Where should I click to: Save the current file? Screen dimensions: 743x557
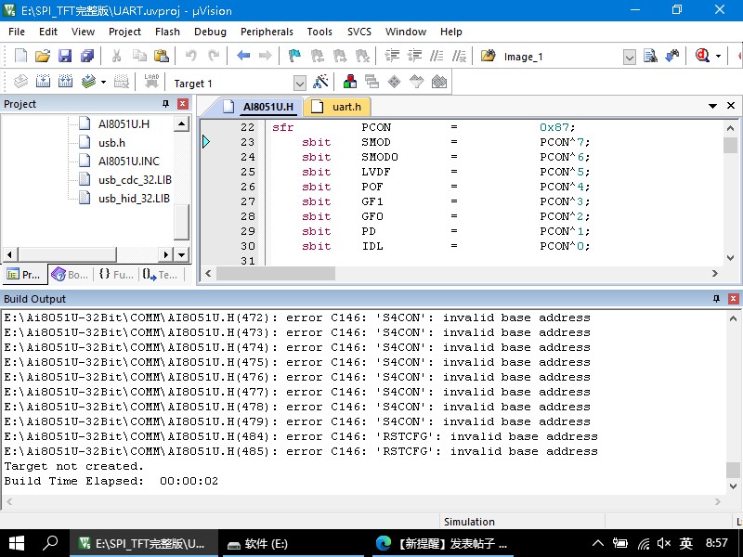point(65,56)
